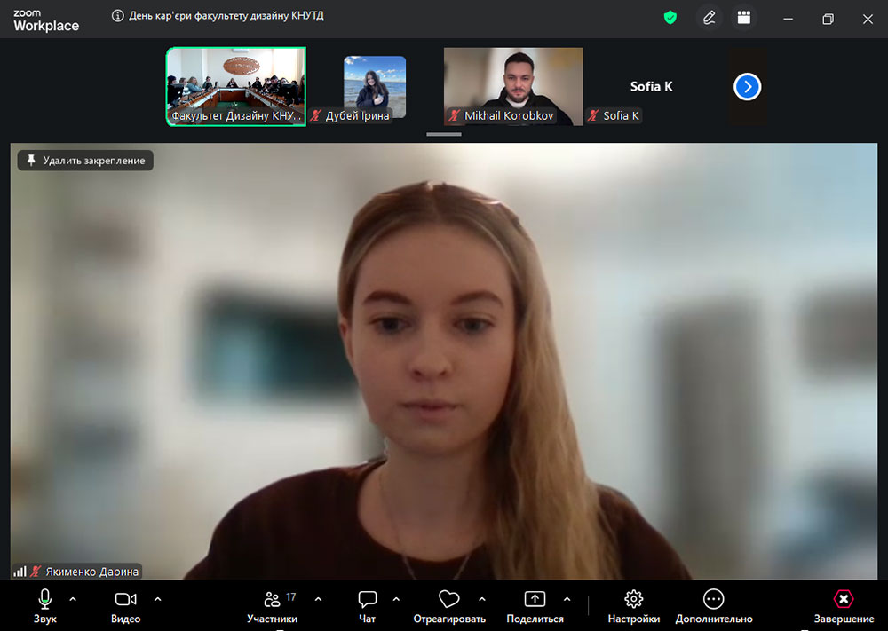Click the green encryption shield icon

tap(670, 17)
